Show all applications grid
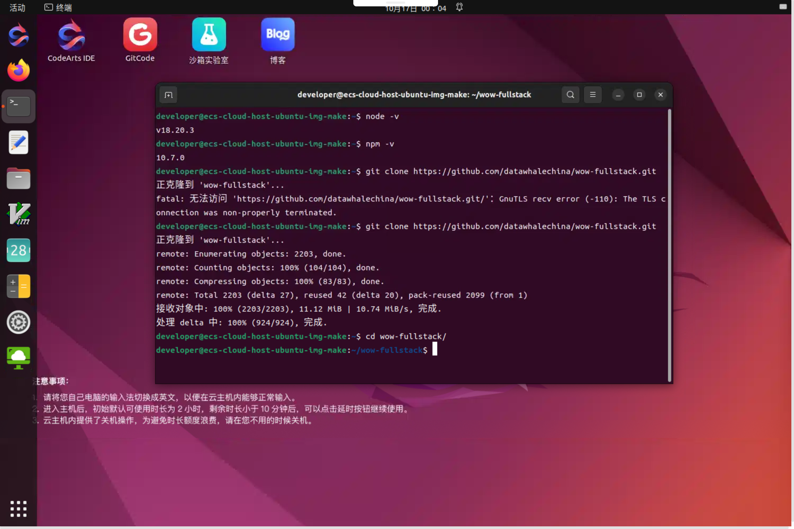794x529 pixels. (x=19, y=508)
